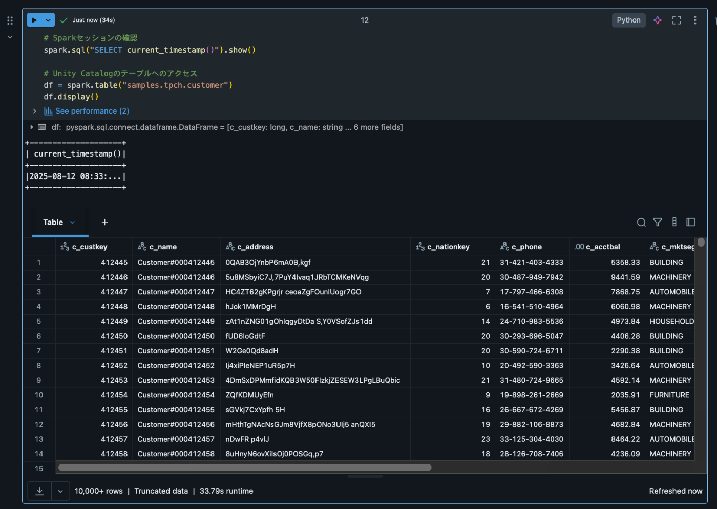Select cell Customer#000412445
The height and width of the screenshot is (509, 717).
coord(176,262)
